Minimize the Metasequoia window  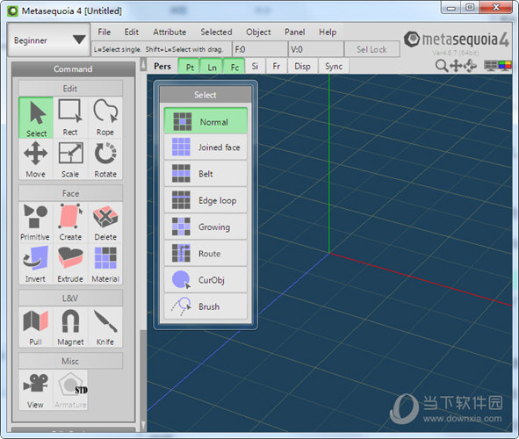[451, 7]
